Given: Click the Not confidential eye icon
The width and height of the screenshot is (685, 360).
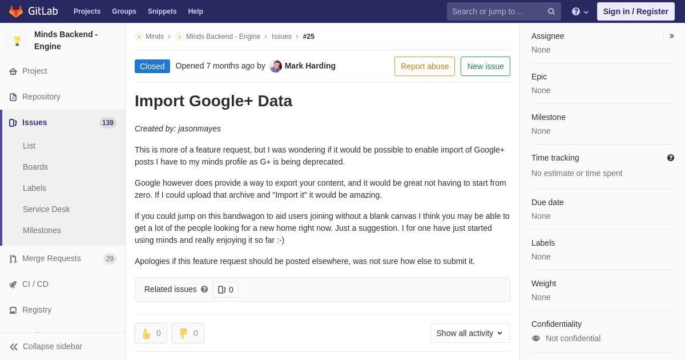Looking at the screenshot, I should click(x=536, y=338).
